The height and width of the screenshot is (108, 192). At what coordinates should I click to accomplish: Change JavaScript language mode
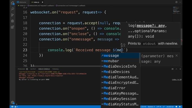(170, 107)
